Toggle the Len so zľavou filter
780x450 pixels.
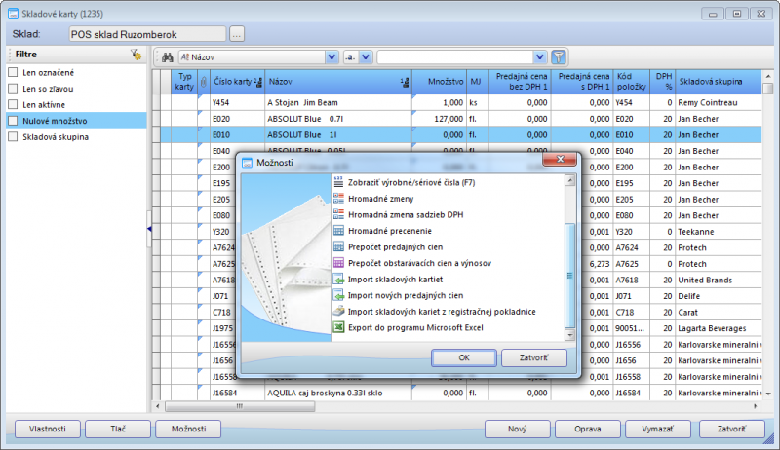pos(13,88)
